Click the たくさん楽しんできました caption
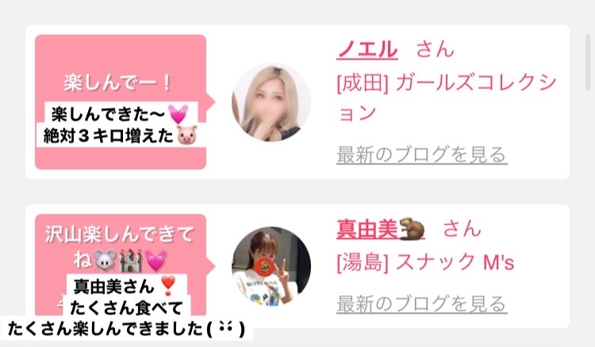The image size is (595, 347). pos(126,329)
